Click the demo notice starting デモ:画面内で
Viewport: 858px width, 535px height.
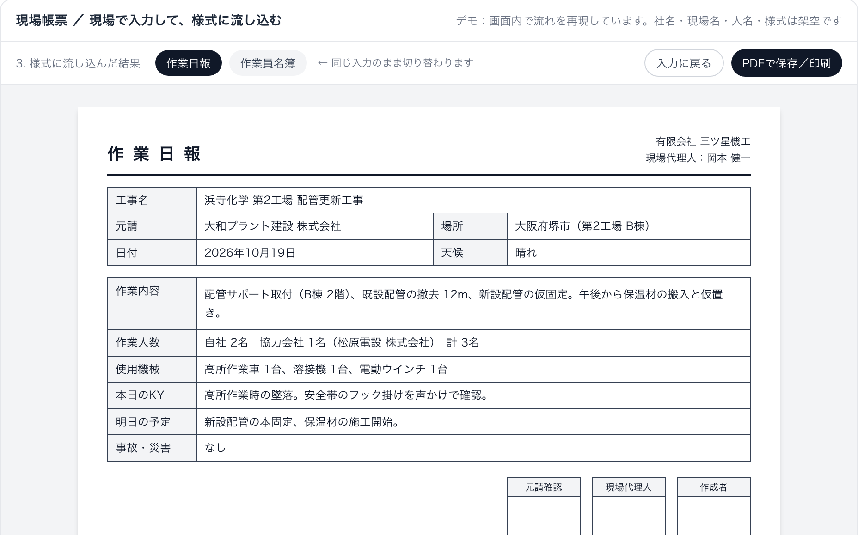pos(649,21)
